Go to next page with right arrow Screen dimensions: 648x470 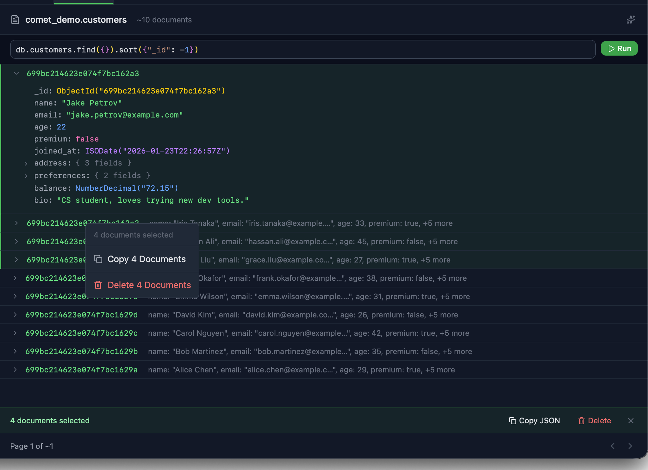tap(630, 446)
